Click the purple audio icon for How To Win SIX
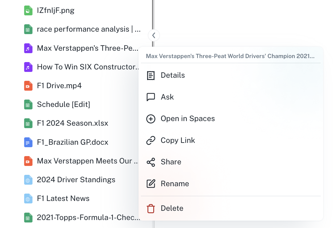 [28, 67]
